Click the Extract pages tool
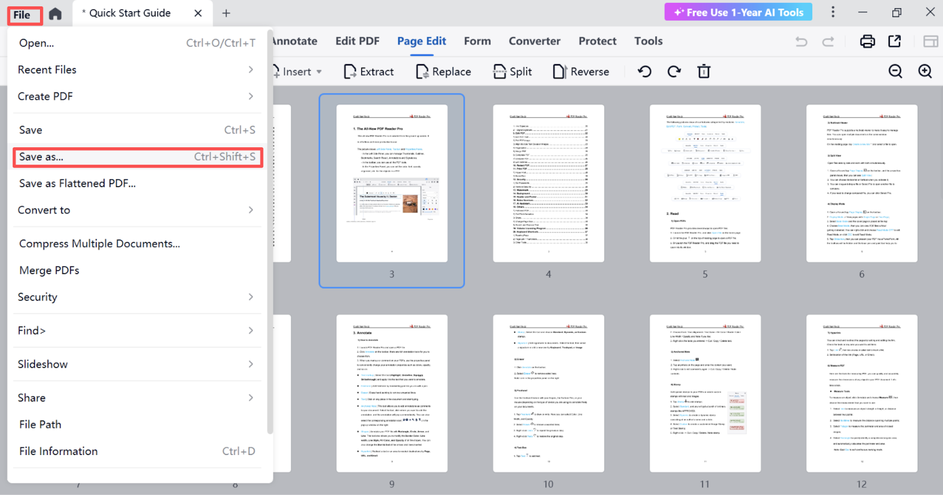The height and width of the screenshot is (495, 943). (x=369, y=72)
